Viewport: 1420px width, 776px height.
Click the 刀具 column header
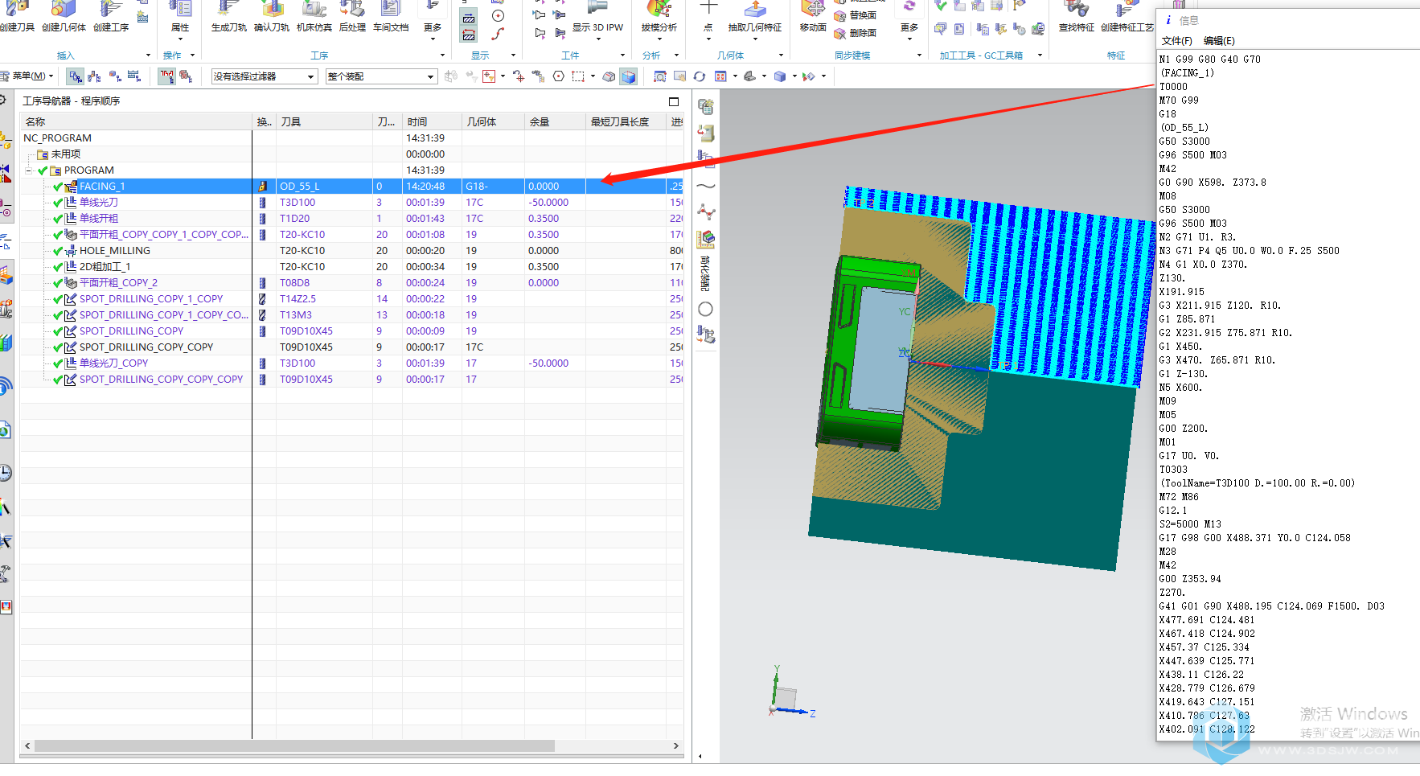324,122
